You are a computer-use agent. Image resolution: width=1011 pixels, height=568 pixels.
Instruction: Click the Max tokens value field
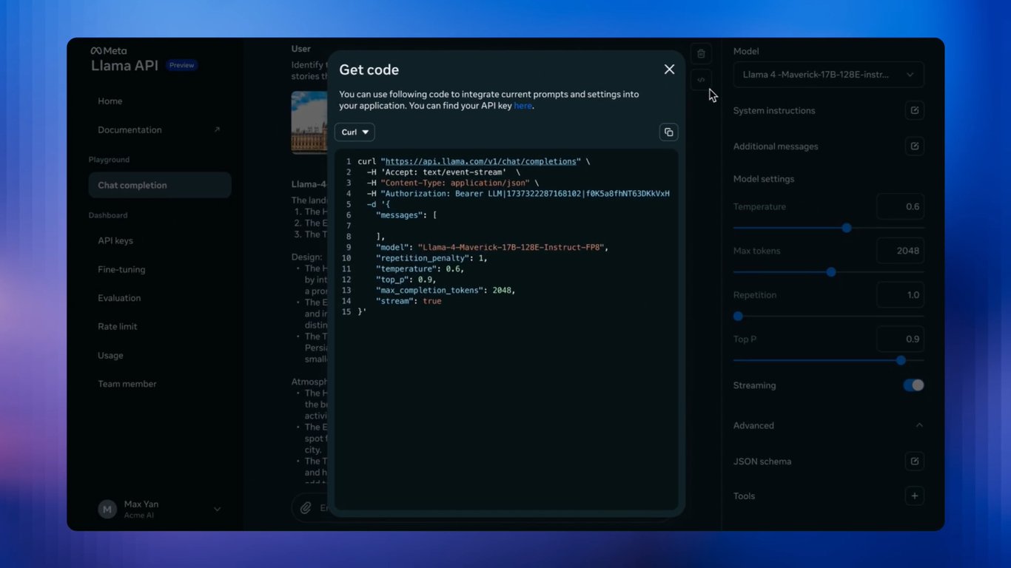pos(900,251)
